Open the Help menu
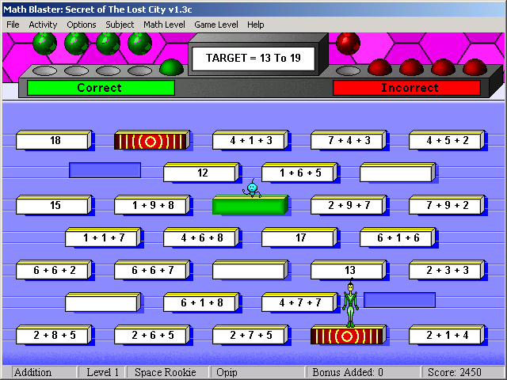The height and width of the screenshot is (380, 507). click(x=256, y=25)
